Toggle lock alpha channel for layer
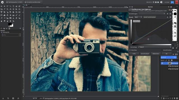179x100 pixels. (x=172, y=60)
